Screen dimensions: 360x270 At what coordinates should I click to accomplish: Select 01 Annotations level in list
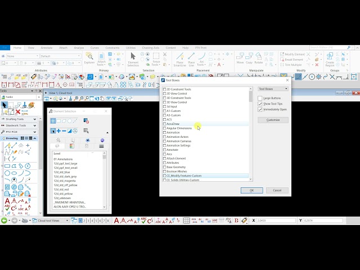coord(63,159)
